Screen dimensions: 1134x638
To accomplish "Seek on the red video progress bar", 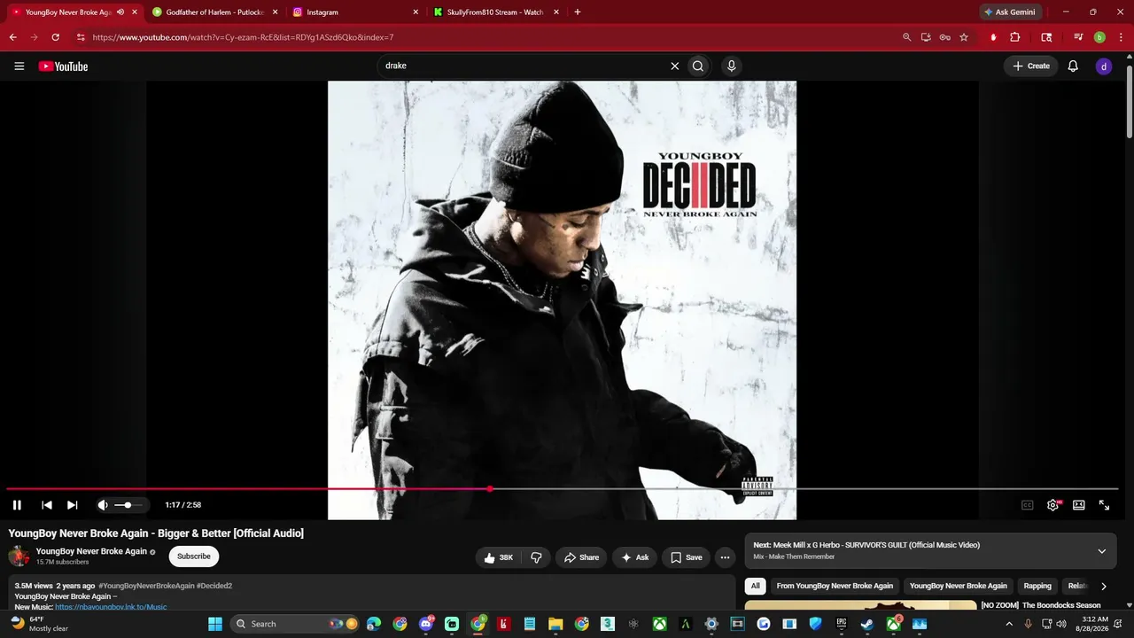I will 562,489.
